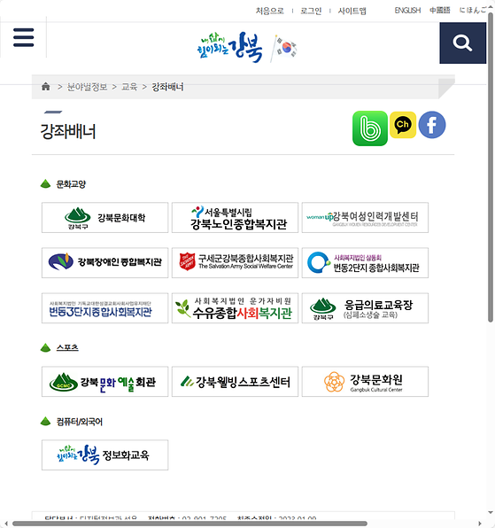
Task: Switch language to にほんご
Action: coord(473,11)
